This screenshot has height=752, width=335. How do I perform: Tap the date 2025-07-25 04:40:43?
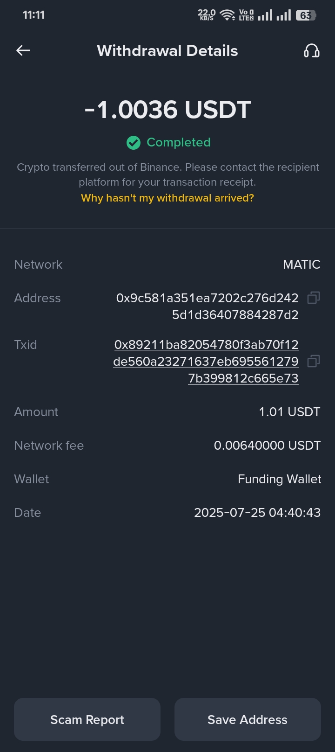point(257,513)
